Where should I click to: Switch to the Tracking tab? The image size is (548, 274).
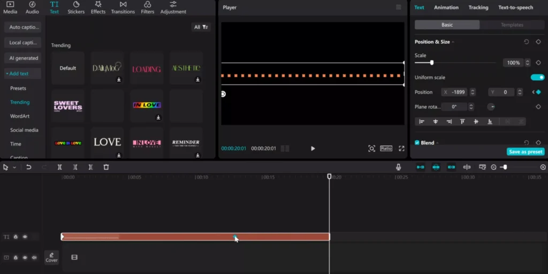click(478, 7)
